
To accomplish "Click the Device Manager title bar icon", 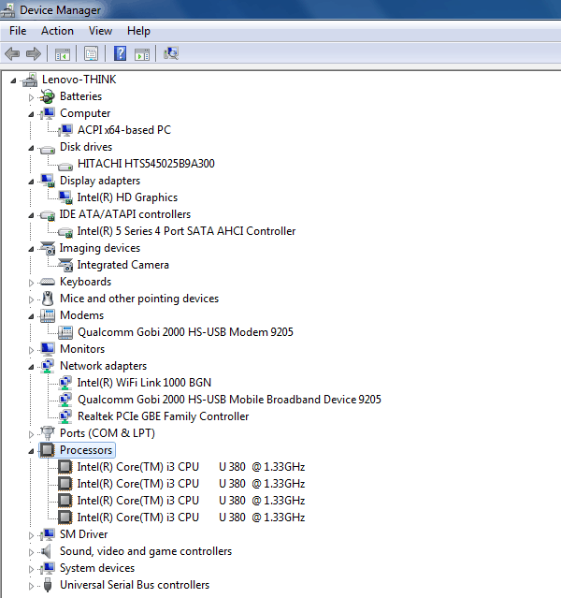I will pos(7,10).
